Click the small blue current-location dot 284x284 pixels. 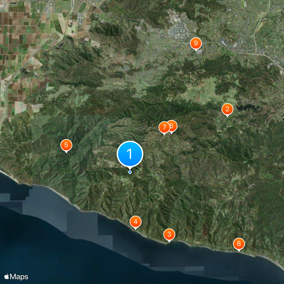click(x=130, y=172)
